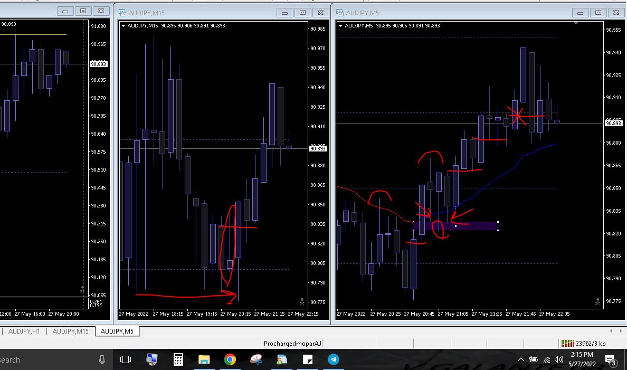Open the white folded-corner note icon in taskbar
627x370 pixels.
pos(308,359)
